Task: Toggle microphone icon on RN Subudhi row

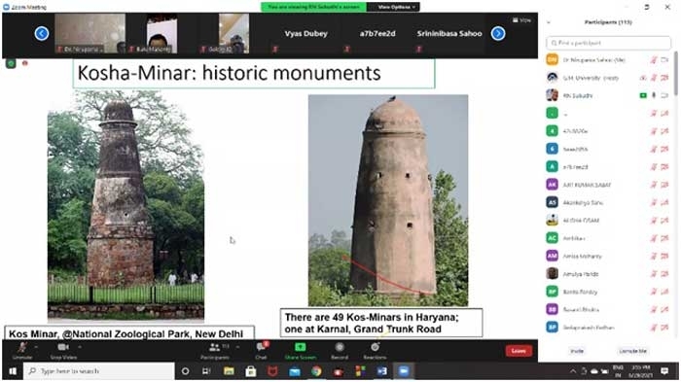Action: pyautogui.click(x=654, y=95)
